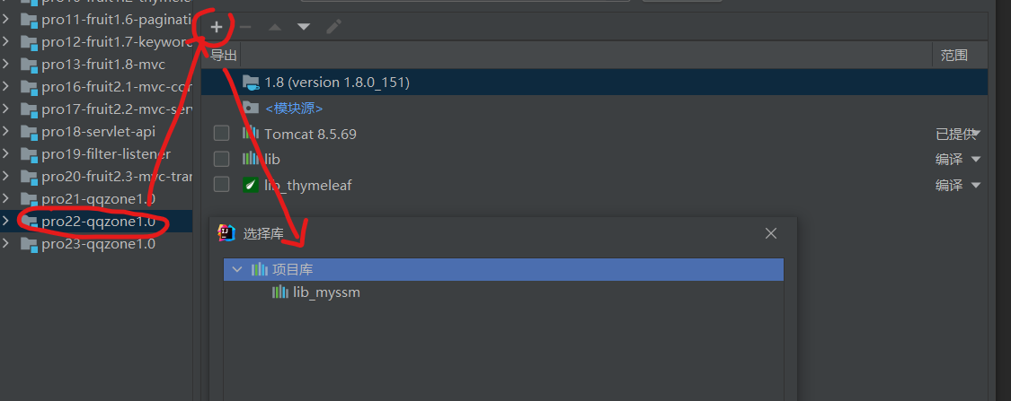Image resolution: width=1011 pixels, height=401 pixels.
Task: Click the 1.8 JDK folder icon
Action: (251, 83)
